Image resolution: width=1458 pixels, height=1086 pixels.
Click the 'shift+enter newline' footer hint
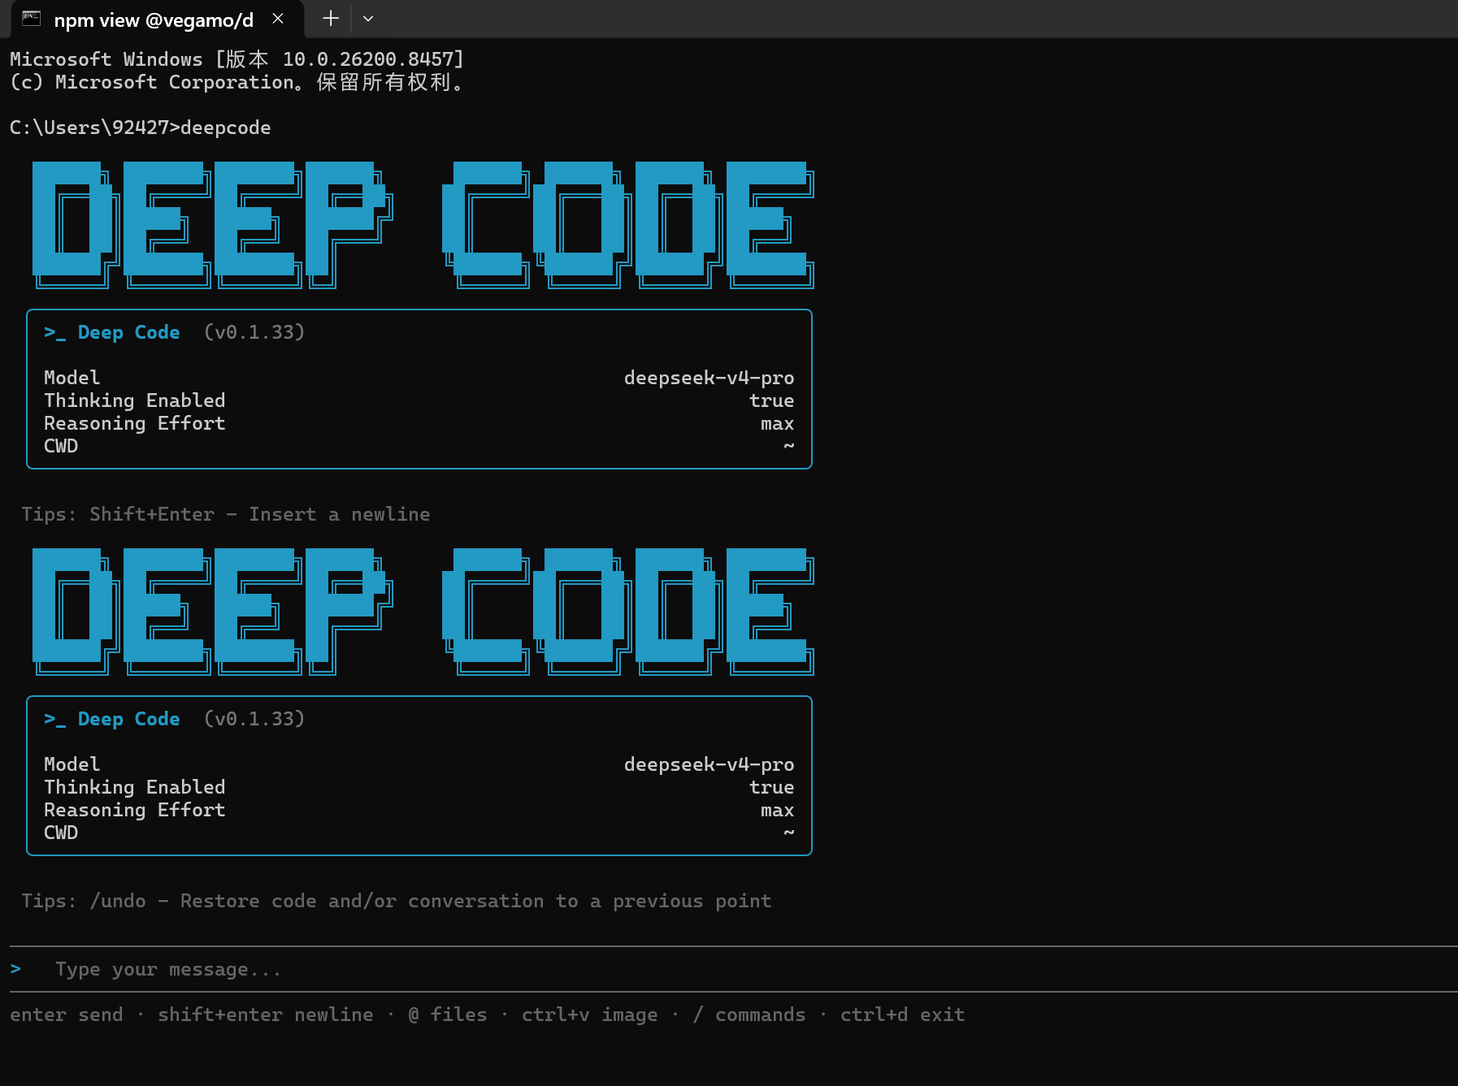pos(266,1015)
